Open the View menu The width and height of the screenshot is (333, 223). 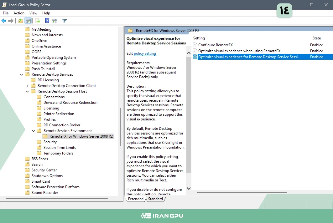[x=33, y=13]
